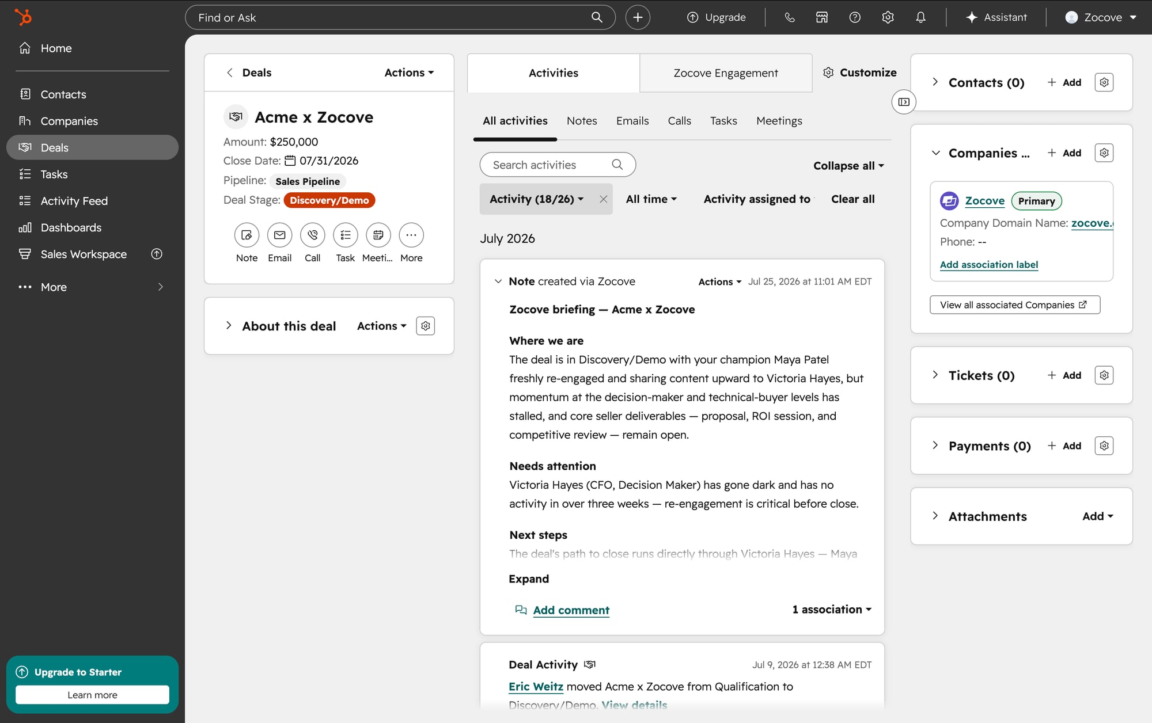Open the quick create plus button
This screenshot has height=723, width=1152.
[x=638, y=17]
